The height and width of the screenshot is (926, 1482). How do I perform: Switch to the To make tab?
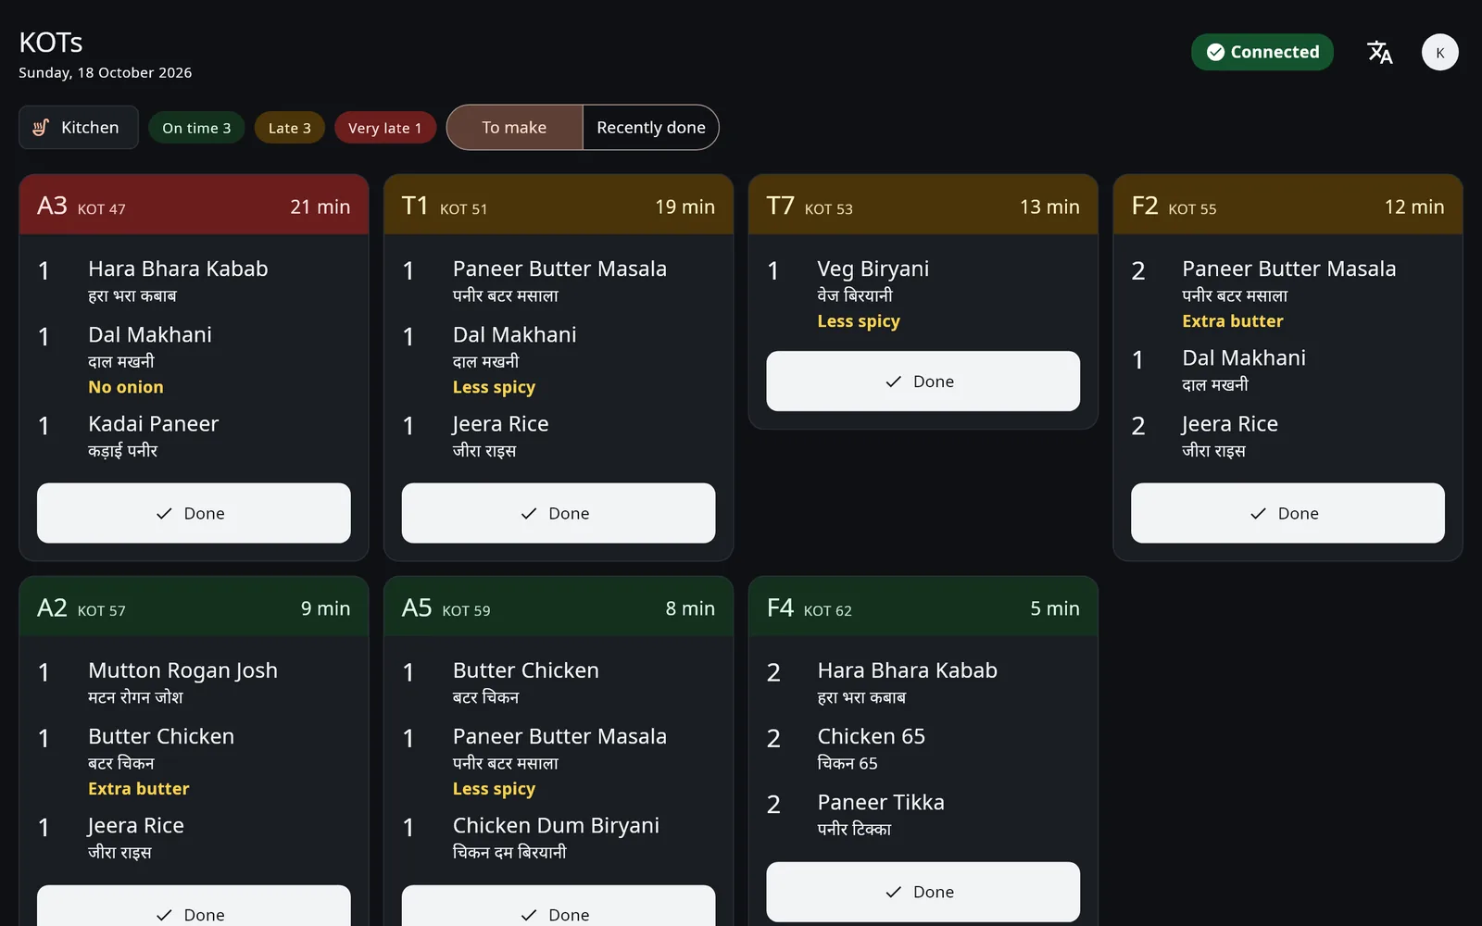pyautogui.click(x=514, y=128)
